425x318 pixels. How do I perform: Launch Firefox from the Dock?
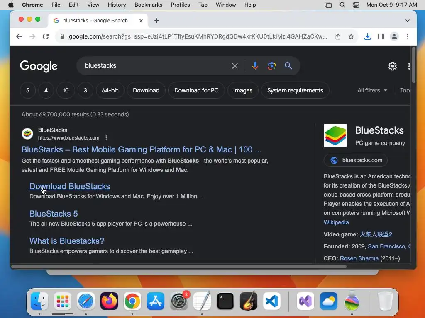tap(109, 301)
